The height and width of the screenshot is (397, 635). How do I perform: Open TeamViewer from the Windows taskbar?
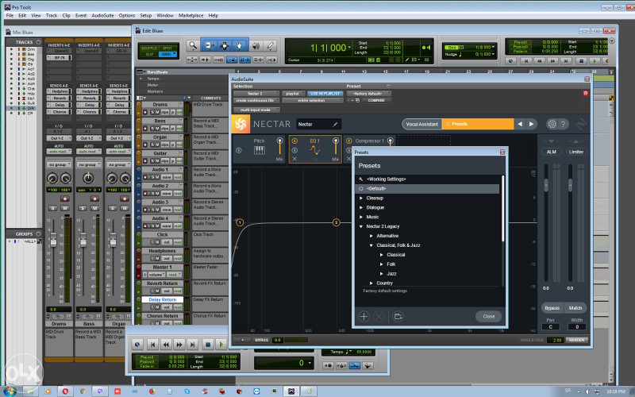tap(256, 391)
